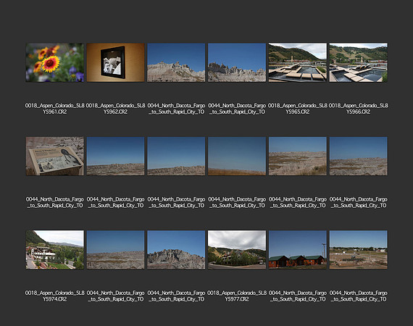Open the Aspen town aerial view thumbnail Y5974
This screenshot has height=326, width=413.
(55, 250)
